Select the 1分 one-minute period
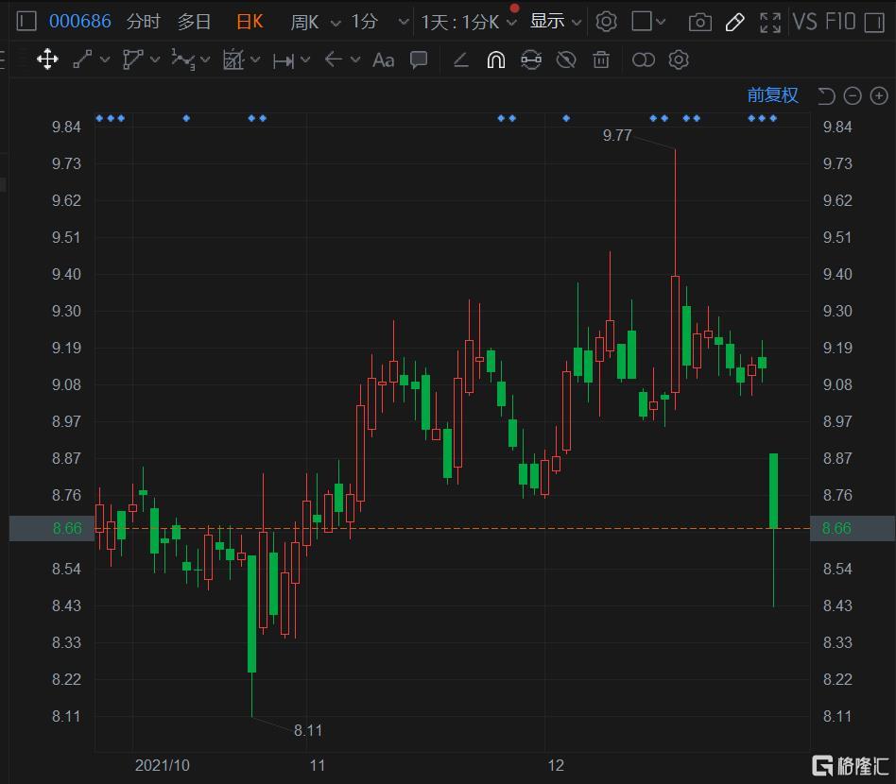 pos(365,22)
